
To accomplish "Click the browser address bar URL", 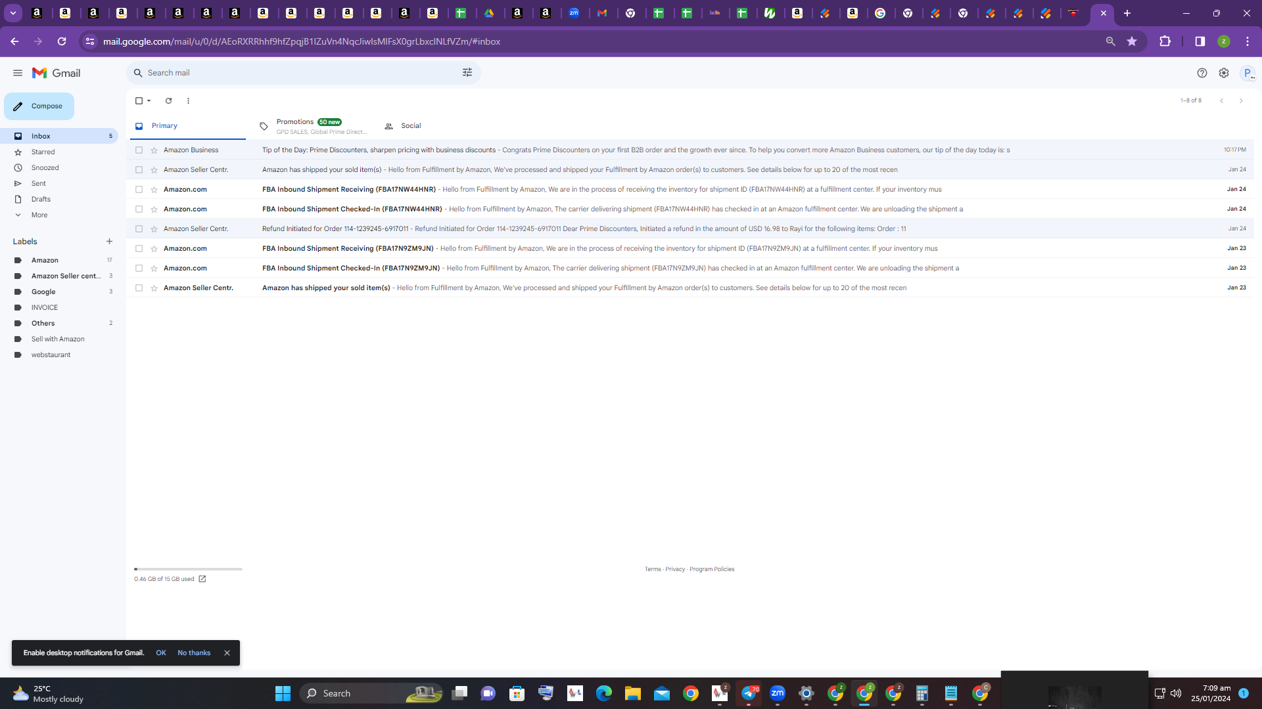I will 301,41.
